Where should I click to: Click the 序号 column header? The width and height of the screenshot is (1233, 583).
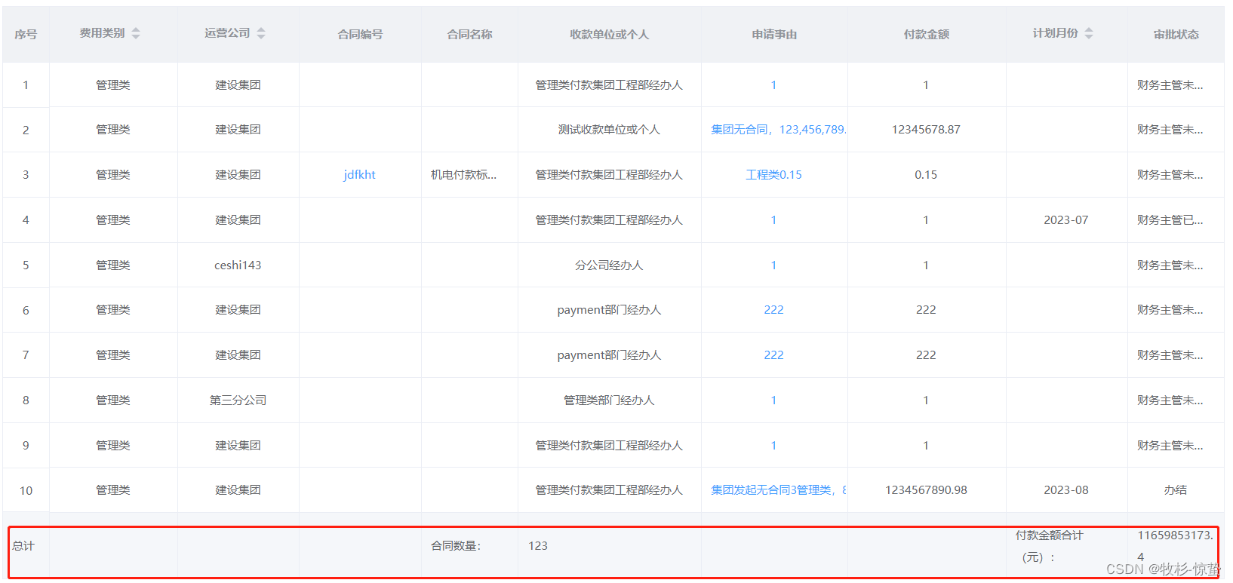click(26, 35)
